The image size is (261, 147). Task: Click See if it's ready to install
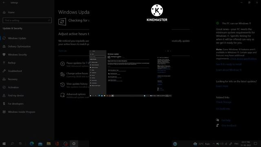[229, 65]
